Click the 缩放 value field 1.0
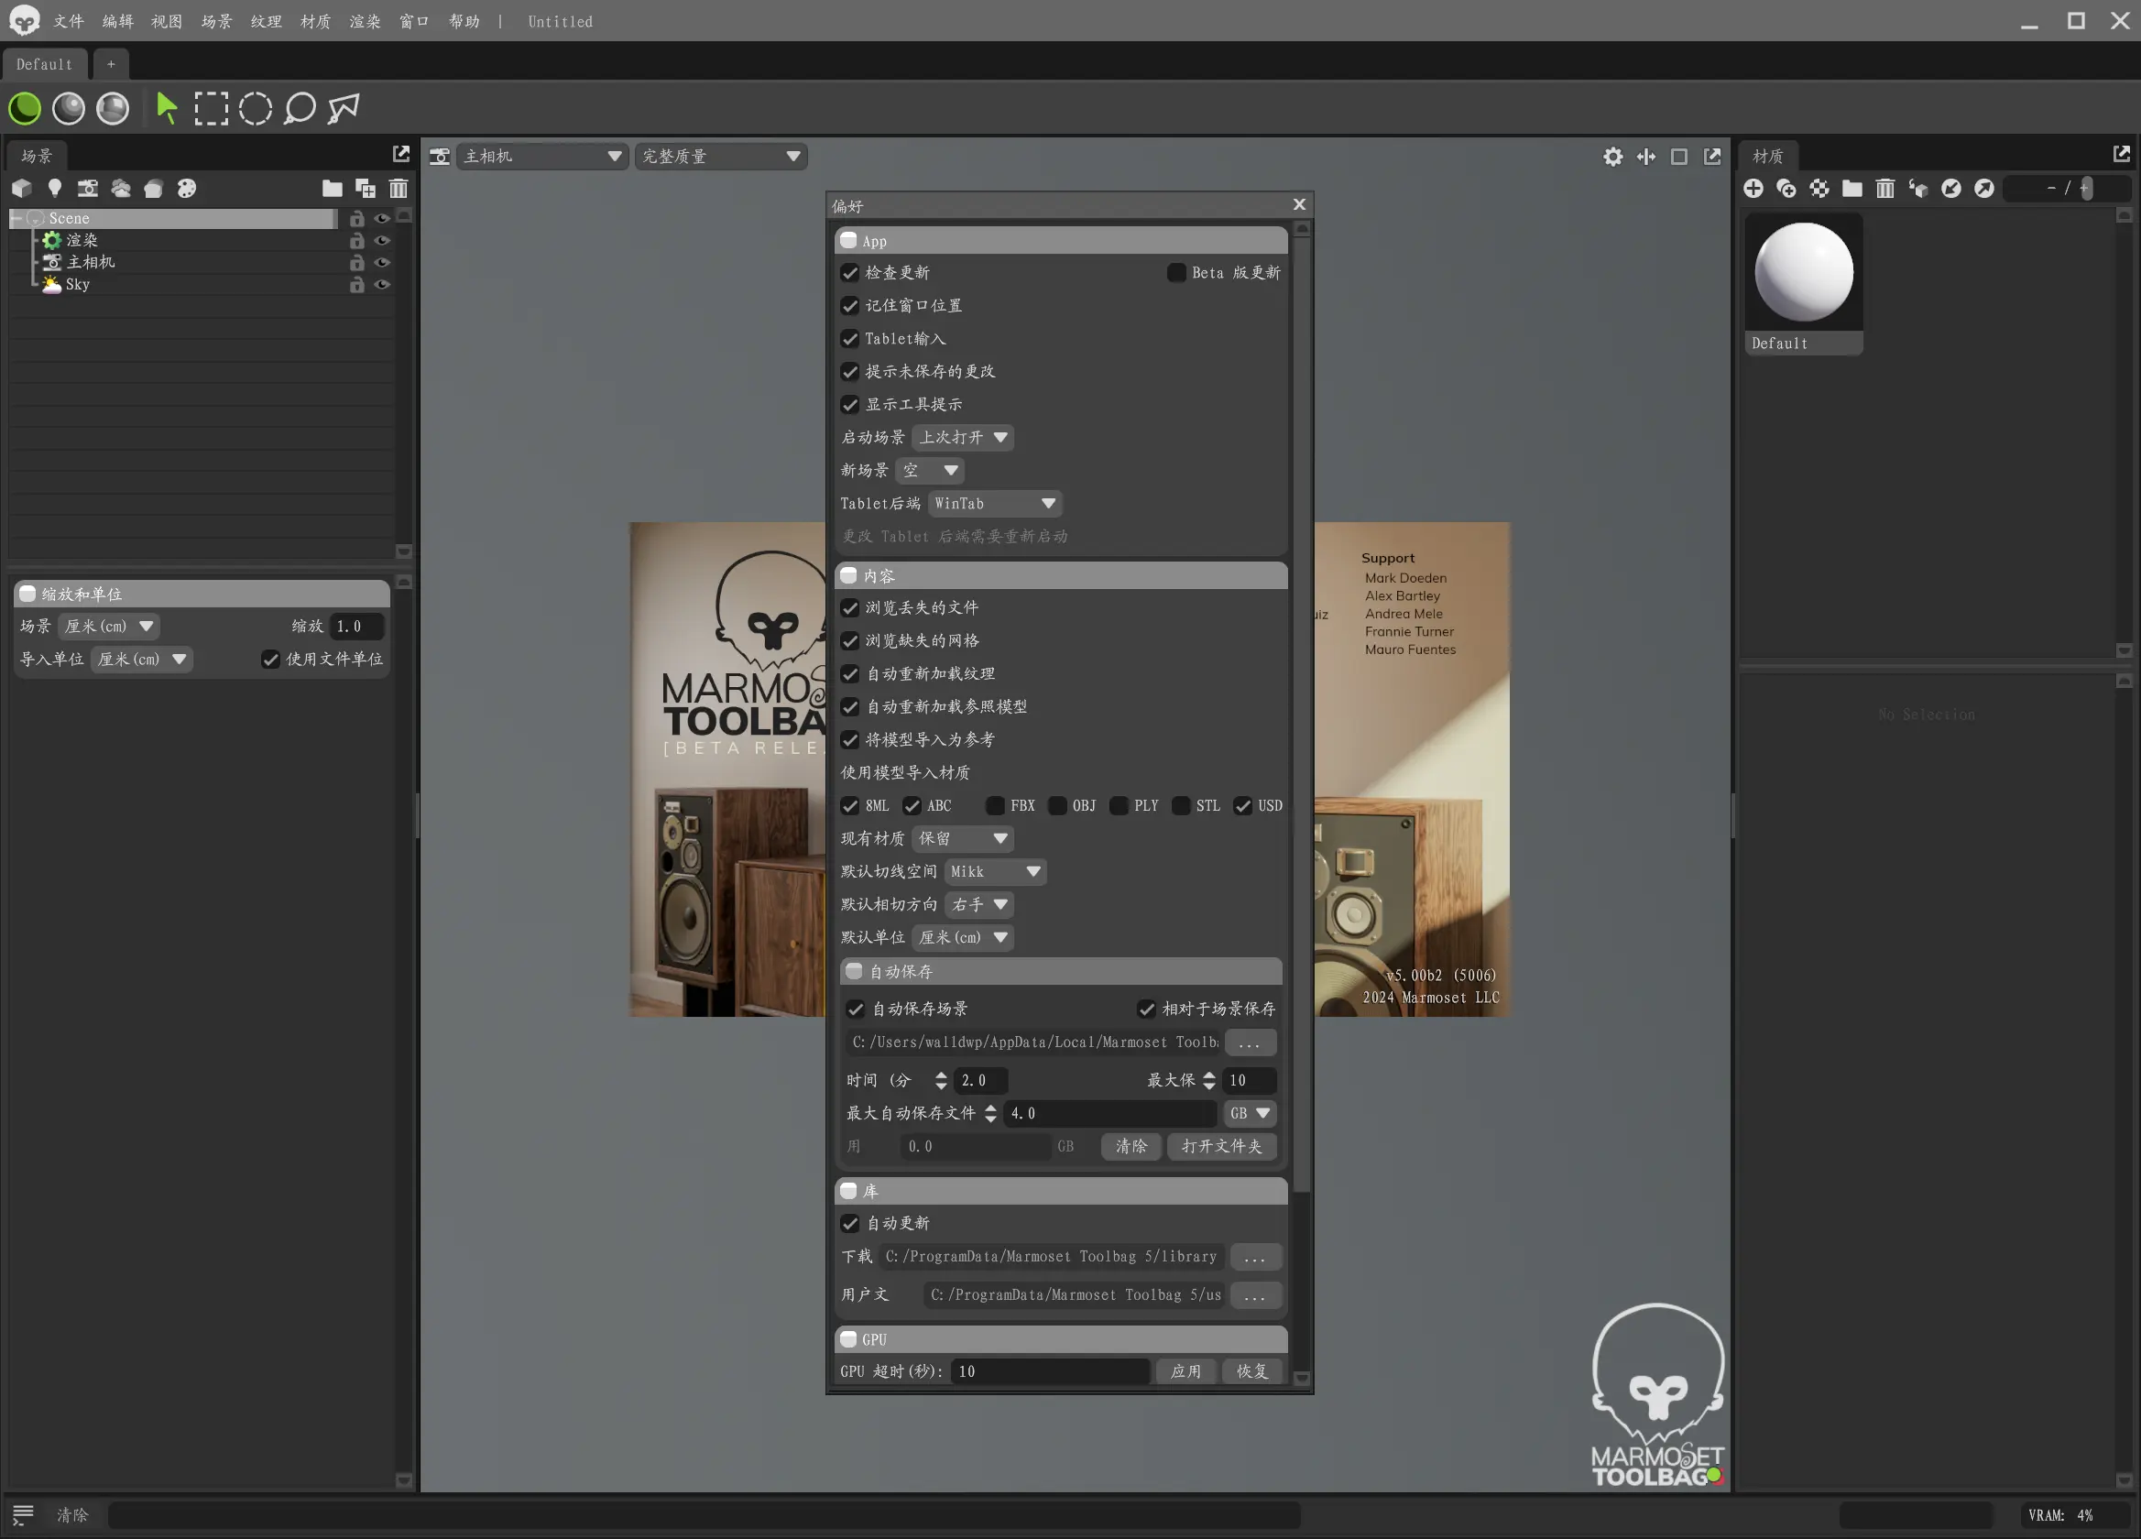 point(355,626)
